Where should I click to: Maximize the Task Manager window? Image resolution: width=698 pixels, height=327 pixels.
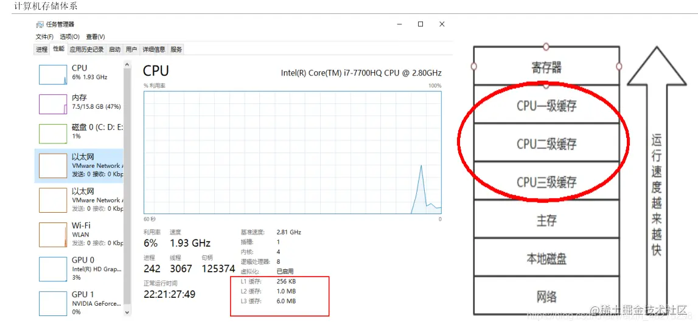(x=421, y=24)
